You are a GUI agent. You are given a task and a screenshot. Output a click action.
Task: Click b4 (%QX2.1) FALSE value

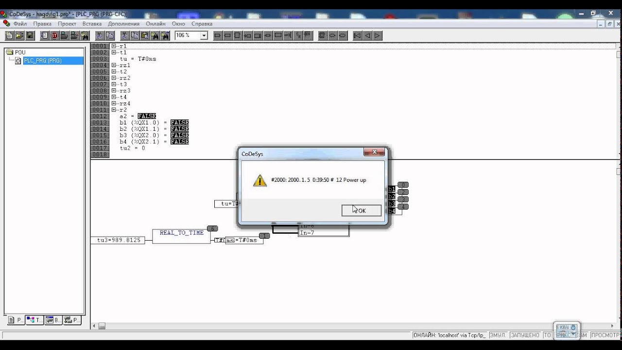(179, 141)
